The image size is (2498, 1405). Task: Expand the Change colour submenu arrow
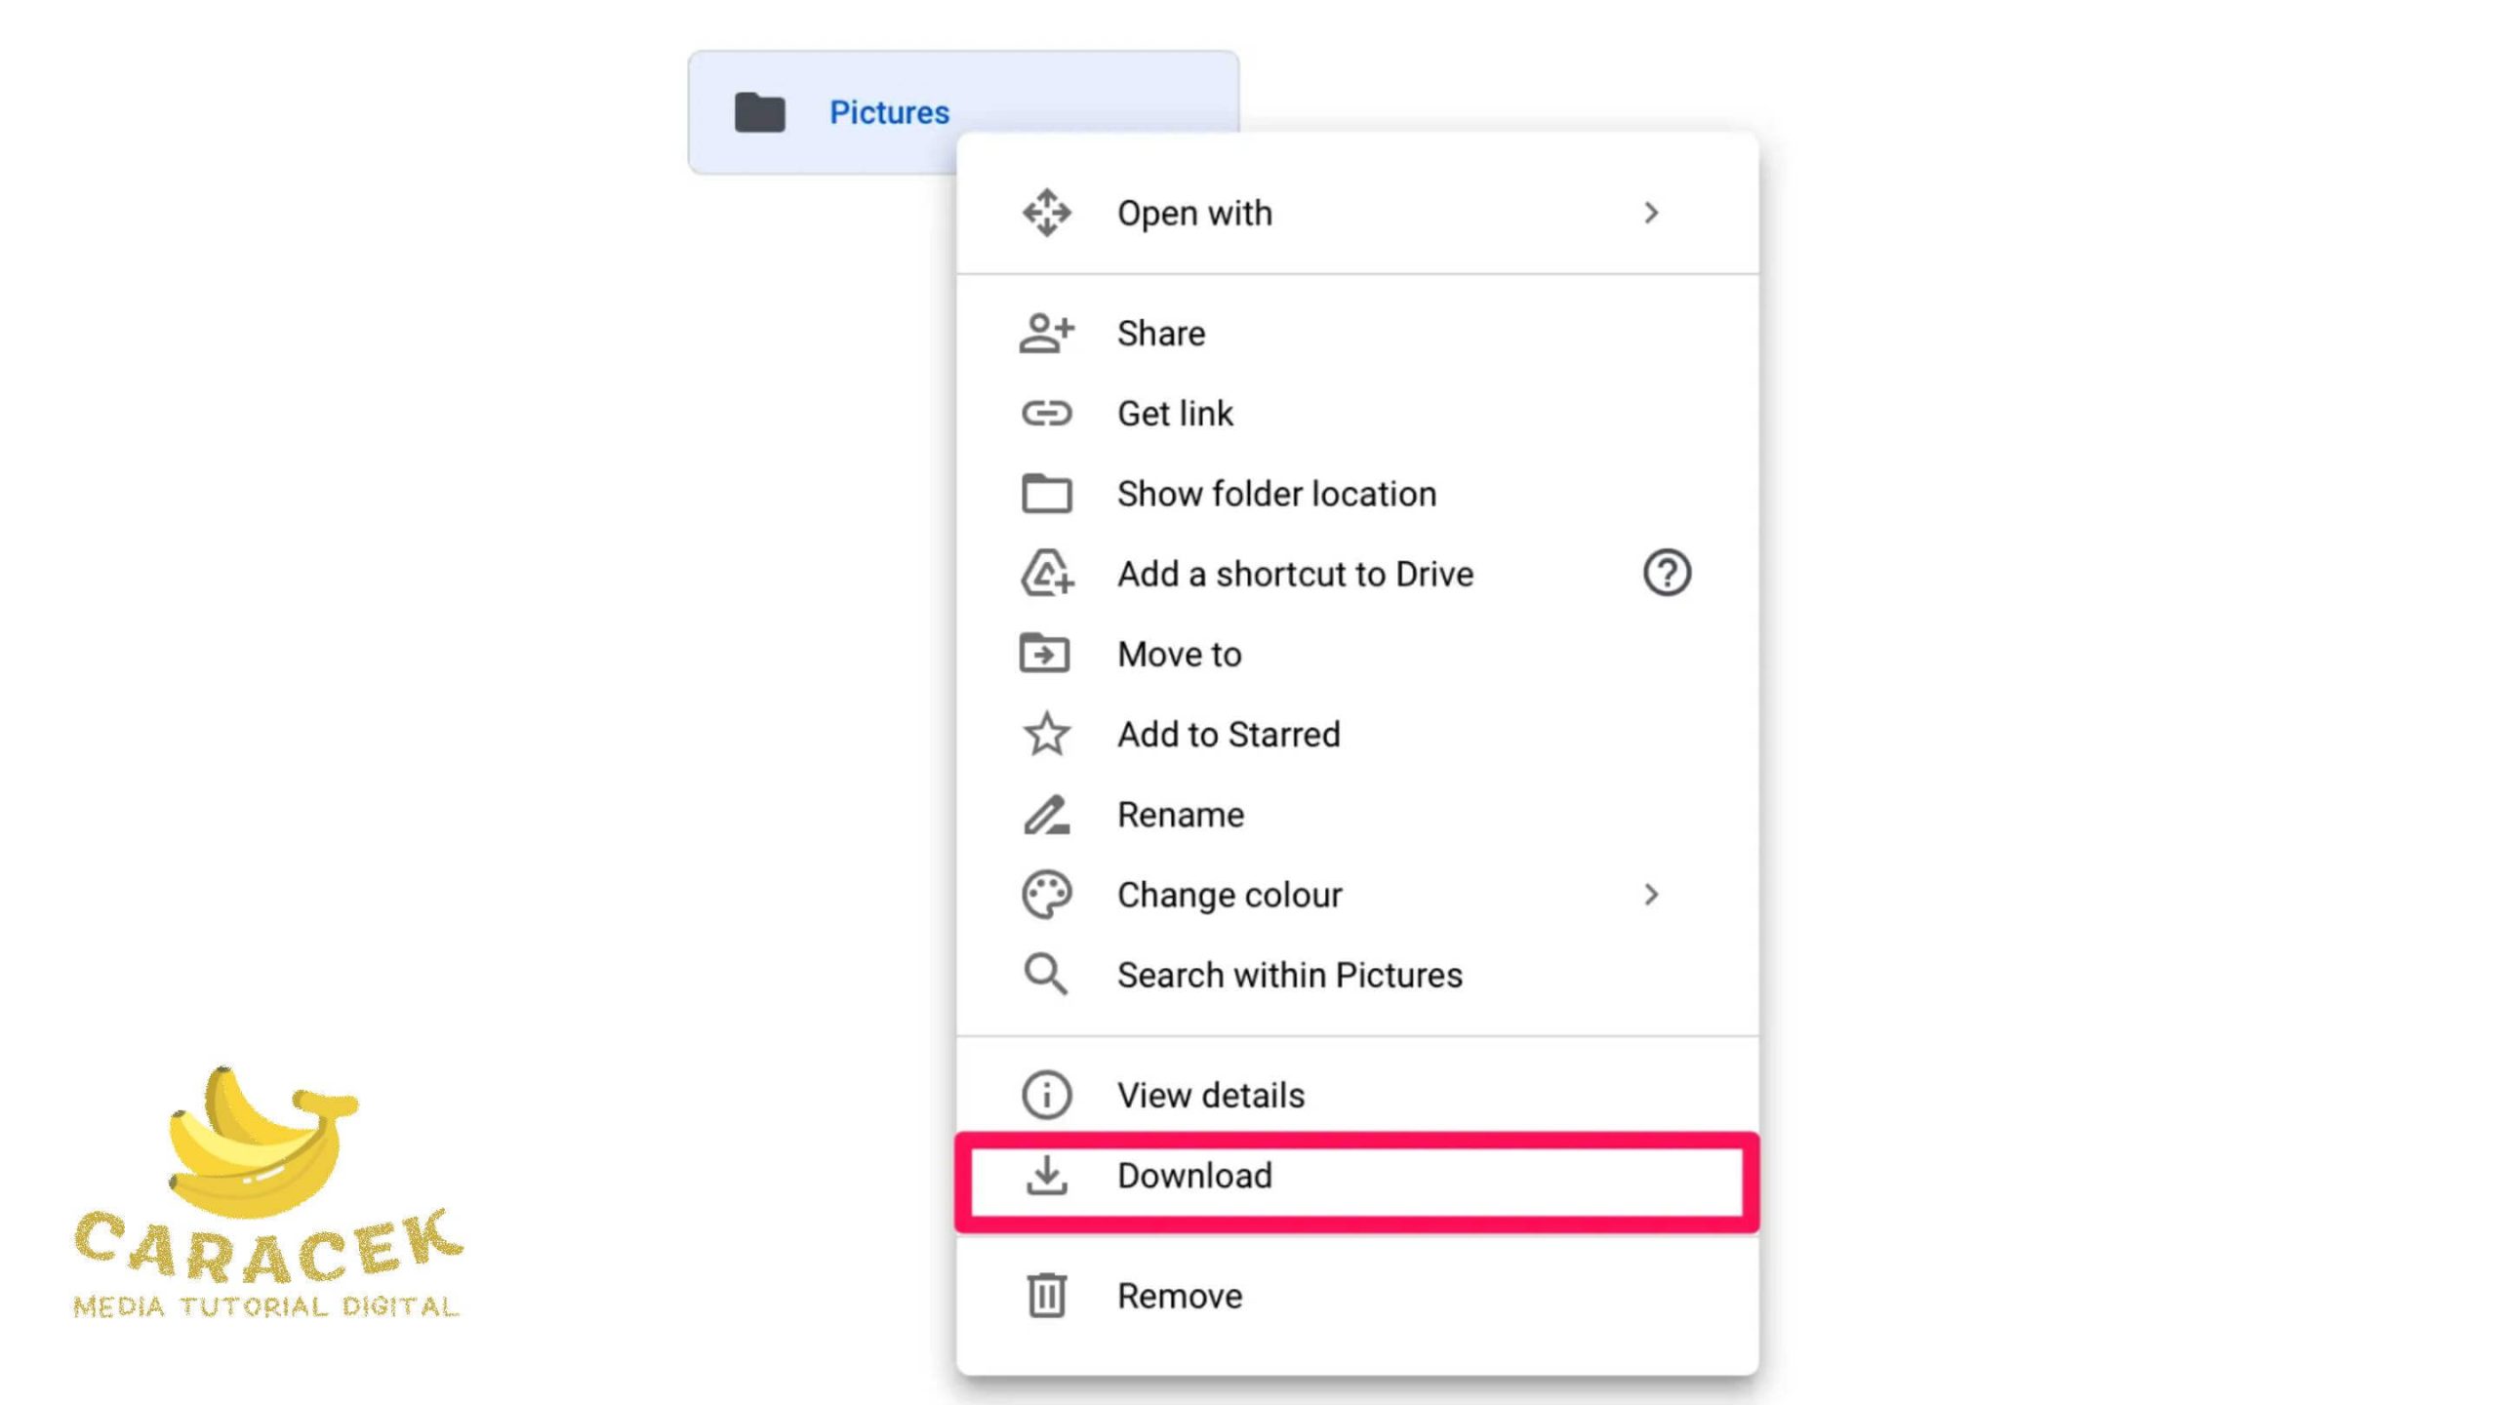point(1650,894)
